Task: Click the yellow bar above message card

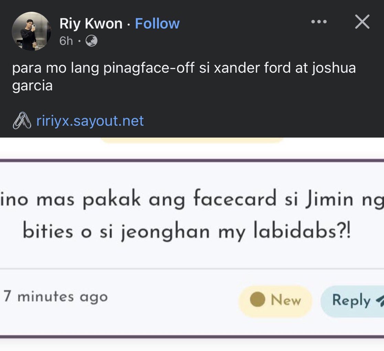Action: pyautogui.click(x=192, y=140)
